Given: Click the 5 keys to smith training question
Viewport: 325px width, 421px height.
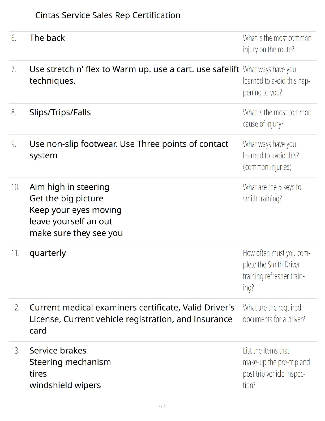Looking at the screenshot, I should click(272, 193).
